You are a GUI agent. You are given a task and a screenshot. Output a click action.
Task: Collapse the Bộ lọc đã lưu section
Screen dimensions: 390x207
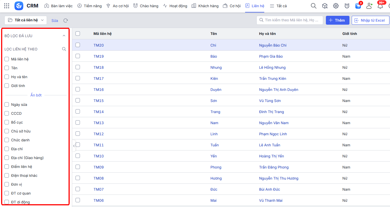pos(64,36)
